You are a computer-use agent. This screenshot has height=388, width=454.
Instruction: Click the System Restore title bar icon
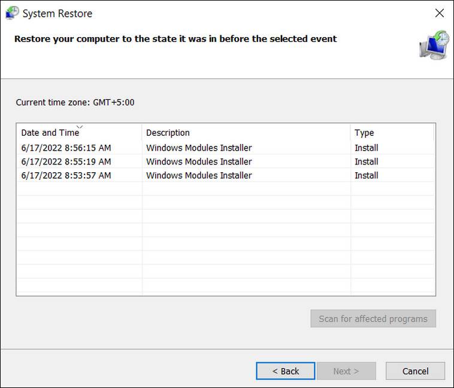click(x=12, y=13)
